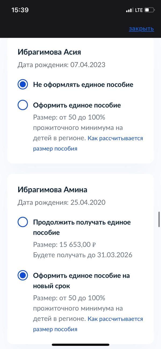
Task: Open Как рассчитывается размер пособия in Асия card
Action: click(x=88, y=143)
